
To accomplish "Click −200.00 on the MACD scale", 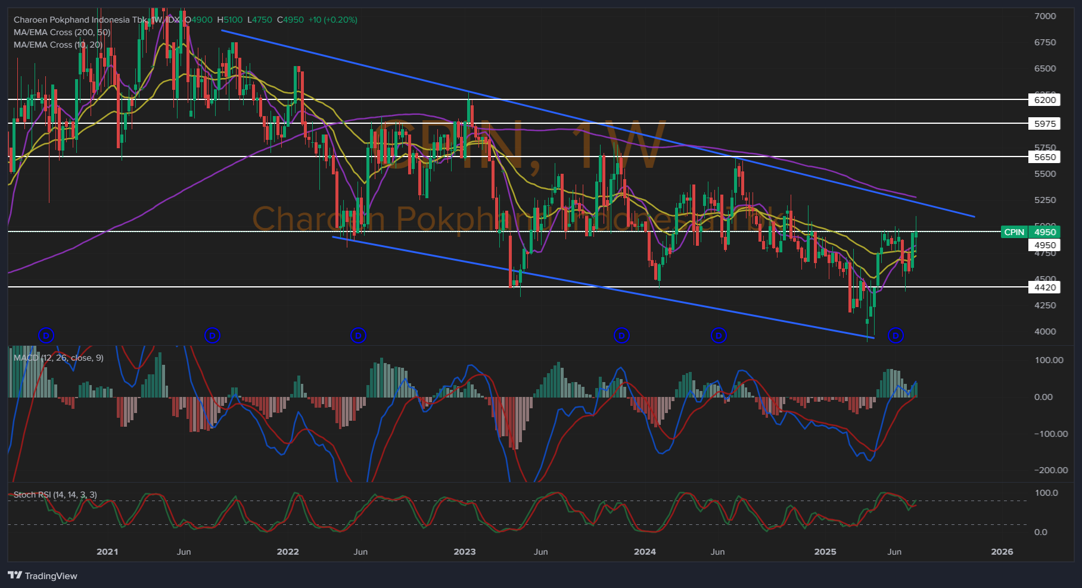I will point(1051,470).
